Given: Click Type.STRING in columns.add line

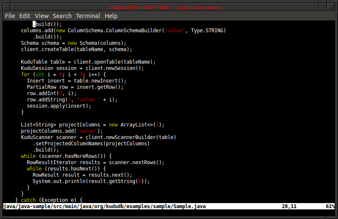Looking at the screenshot, I should 208,31.
